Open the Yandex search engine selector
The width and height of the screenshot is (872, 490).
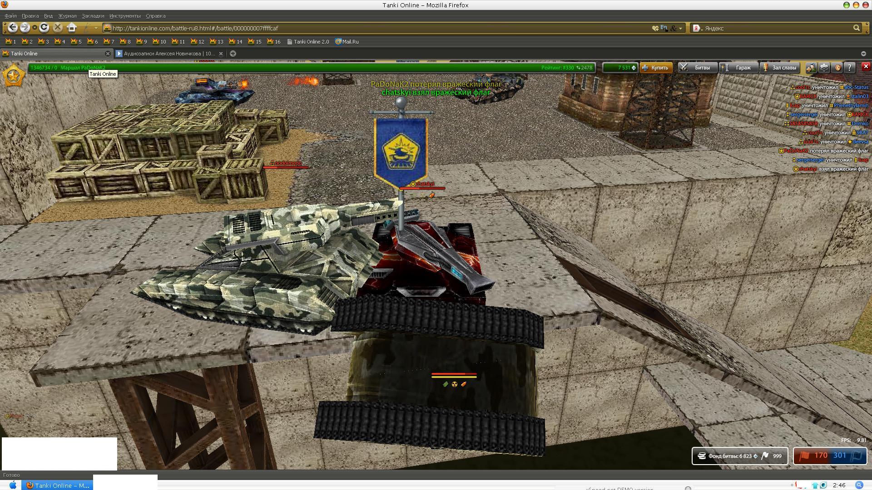(697, 28)
